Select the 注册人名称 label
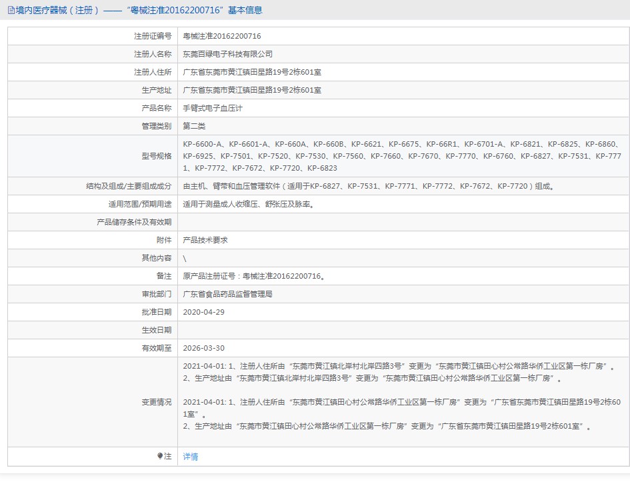Viewport: 630px width, 486px height. [x=153, y=54]
